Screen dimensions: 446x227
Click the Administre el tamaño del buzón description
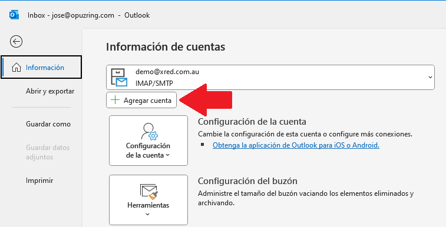point(306,198)
